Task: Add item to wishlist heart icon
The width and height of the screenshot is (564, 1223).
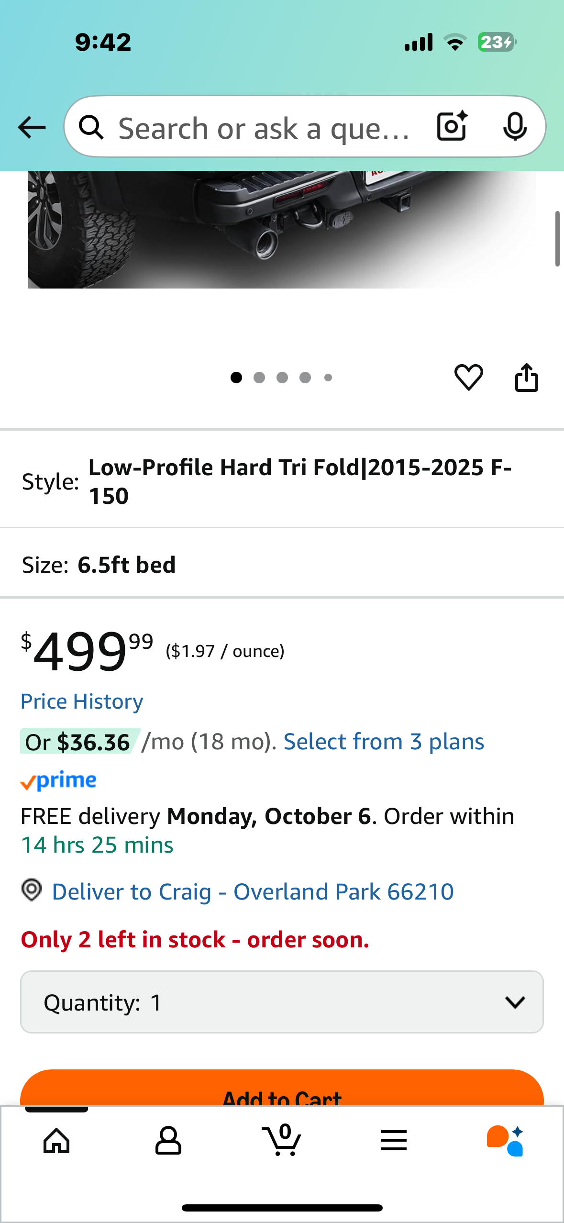Action: [468, 377]
